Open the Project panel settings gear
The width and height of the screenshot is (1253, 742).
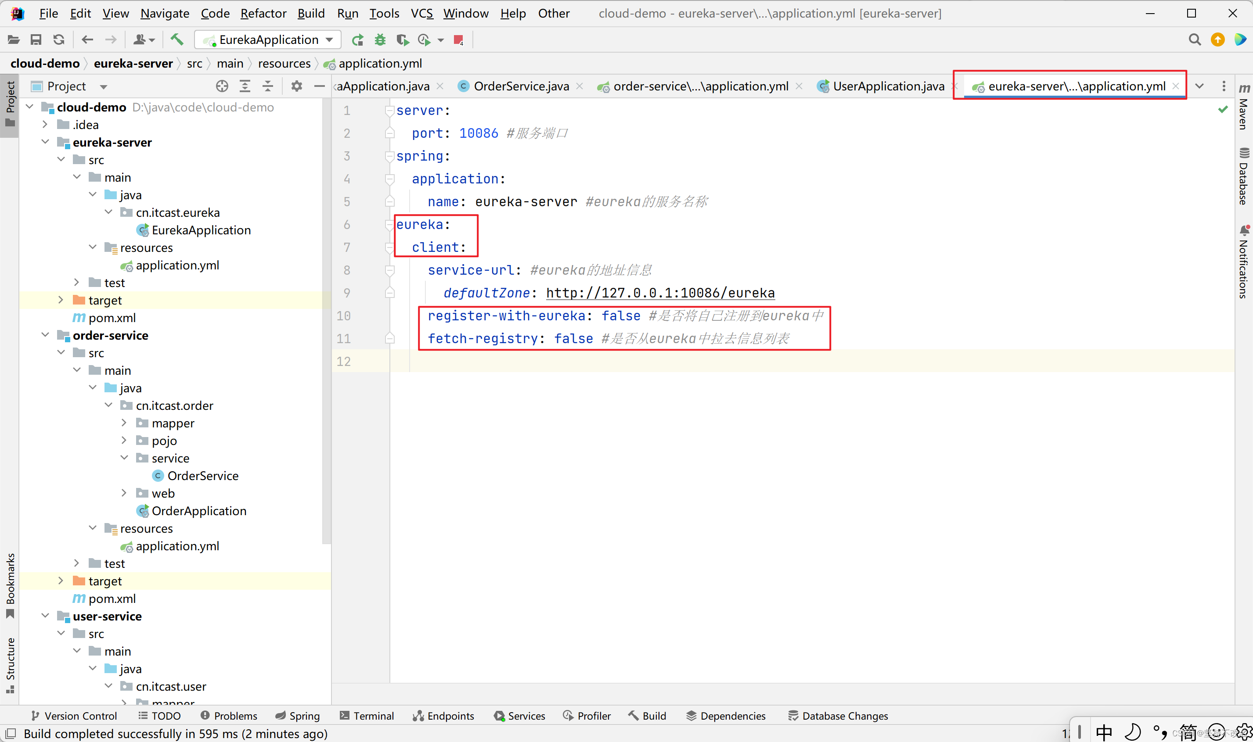[297, 86]
